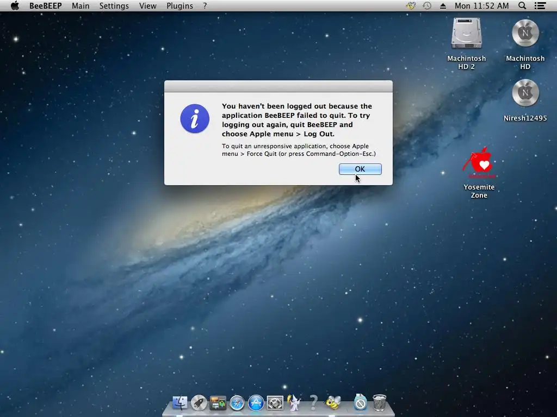Click the Time Machine menu bar icon

pyautogui.click(x=427, y=5)
